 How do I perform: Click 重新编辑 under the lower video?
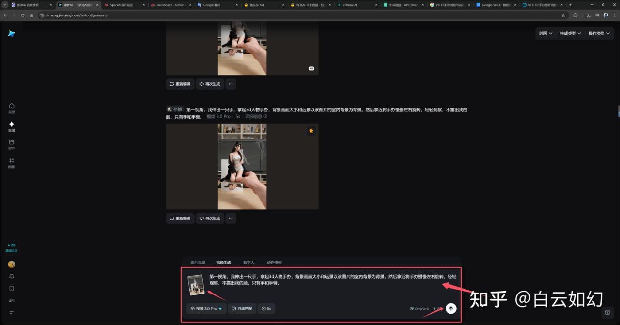tap(180, 218)
